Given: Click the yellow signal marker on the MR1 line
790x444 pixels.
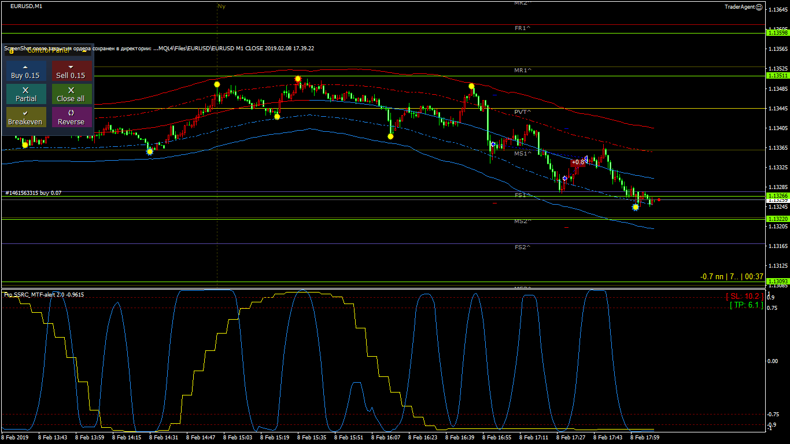Looking at the screenshot, I should (298, 79).
